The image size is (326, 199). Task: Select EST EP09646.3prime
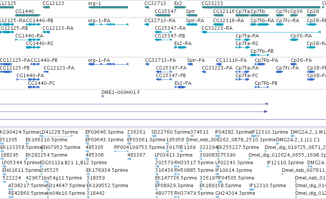click(105, 132)
